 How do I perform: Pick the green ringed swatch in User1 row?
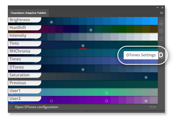[x=107, y=92]
